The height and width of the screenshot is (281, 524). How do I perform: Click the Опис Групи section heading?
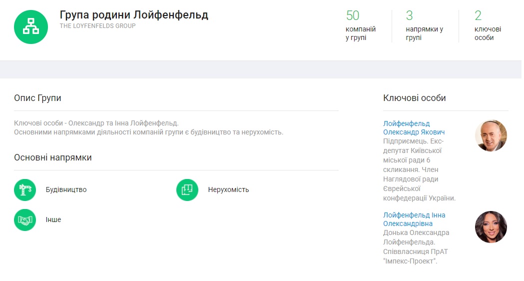coord(37,98)
